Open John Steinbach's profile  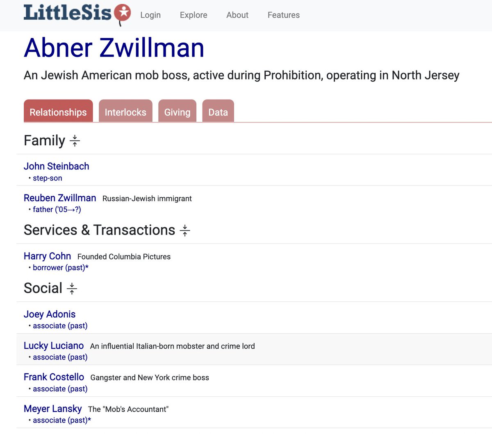pos(57,166)
